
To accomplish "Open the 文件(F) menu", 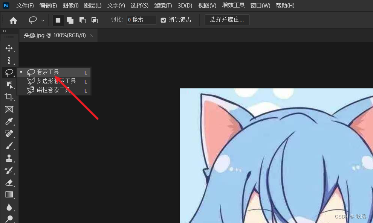I will pos(25,6).
